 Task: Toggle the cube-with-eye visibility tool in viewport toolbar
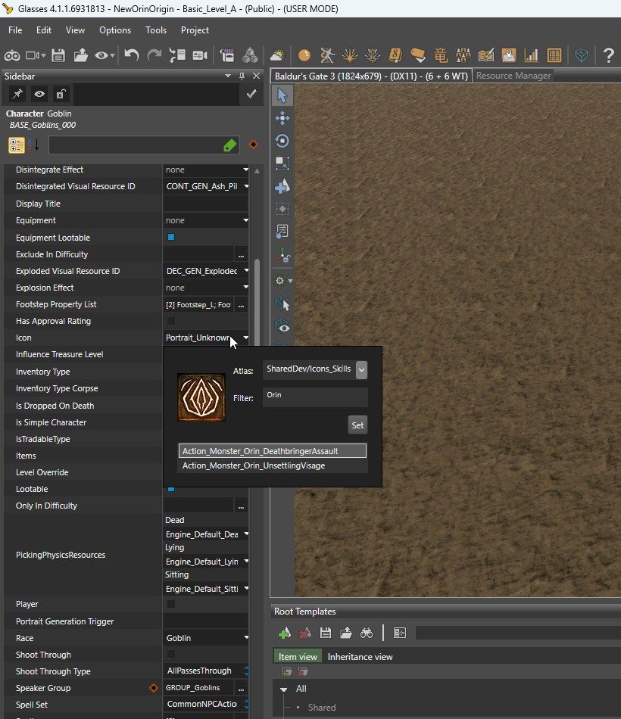pos(282,326)
